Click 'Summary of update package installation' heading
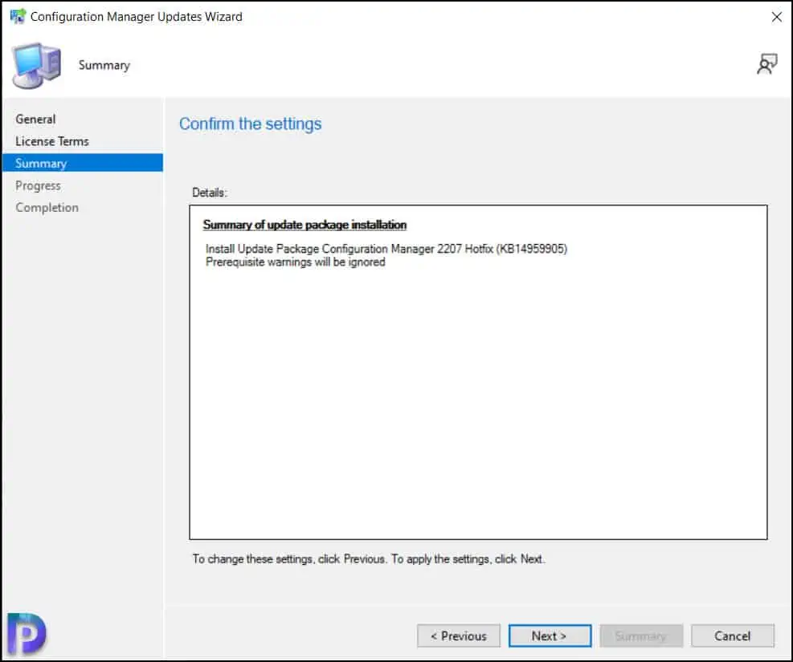793x662 pixels. point(305,225)
